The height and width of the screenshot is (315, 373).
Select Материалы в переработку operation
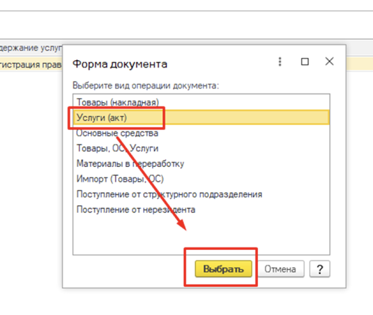click(x=130, y=163)
